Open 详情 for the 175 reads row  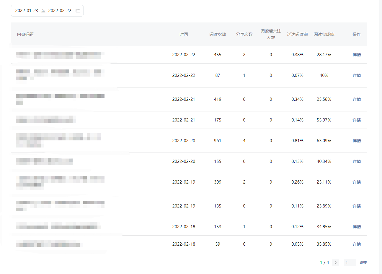point(357,120)
